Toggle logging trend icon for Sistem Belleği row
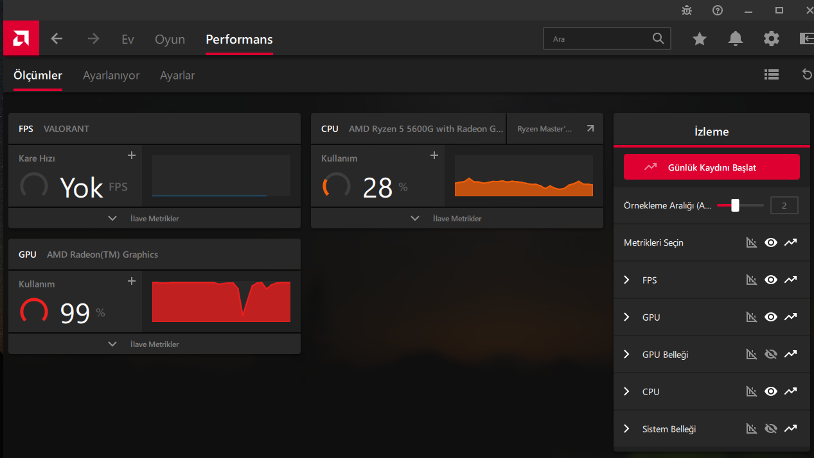 click(x=791, y=428)
